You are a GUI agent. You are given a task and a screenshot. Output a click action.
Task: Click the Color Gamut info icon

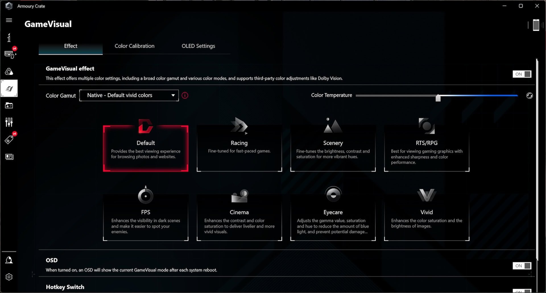point(185,96)
